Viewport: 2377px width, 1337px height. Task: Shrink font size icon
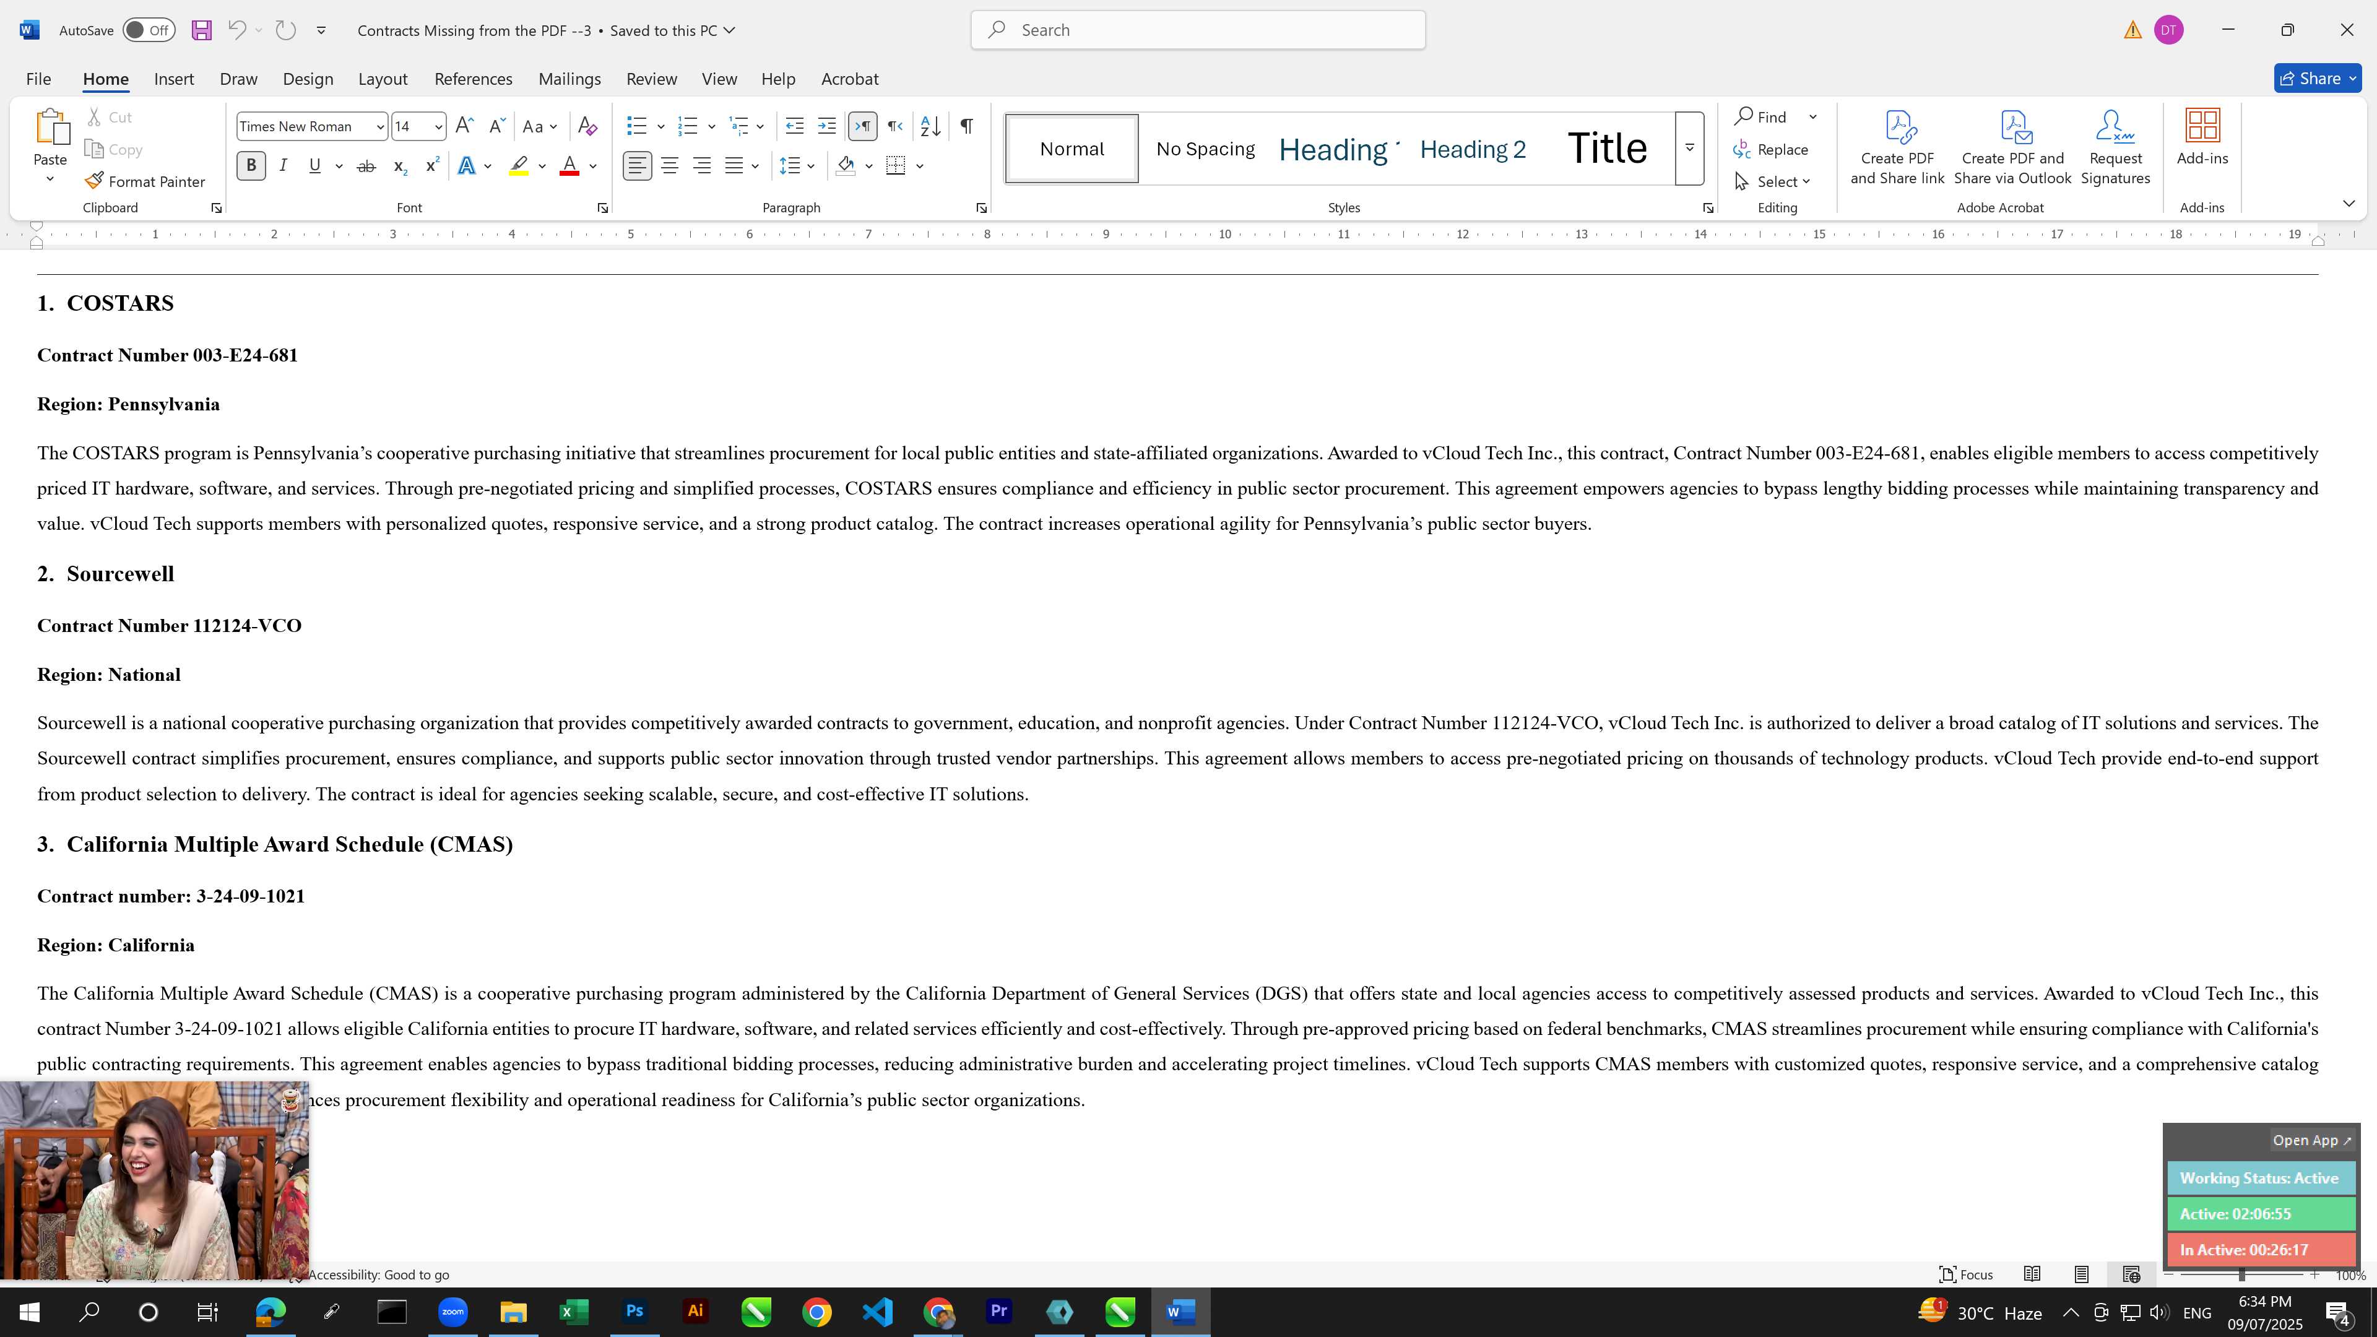tap(496, 126)
